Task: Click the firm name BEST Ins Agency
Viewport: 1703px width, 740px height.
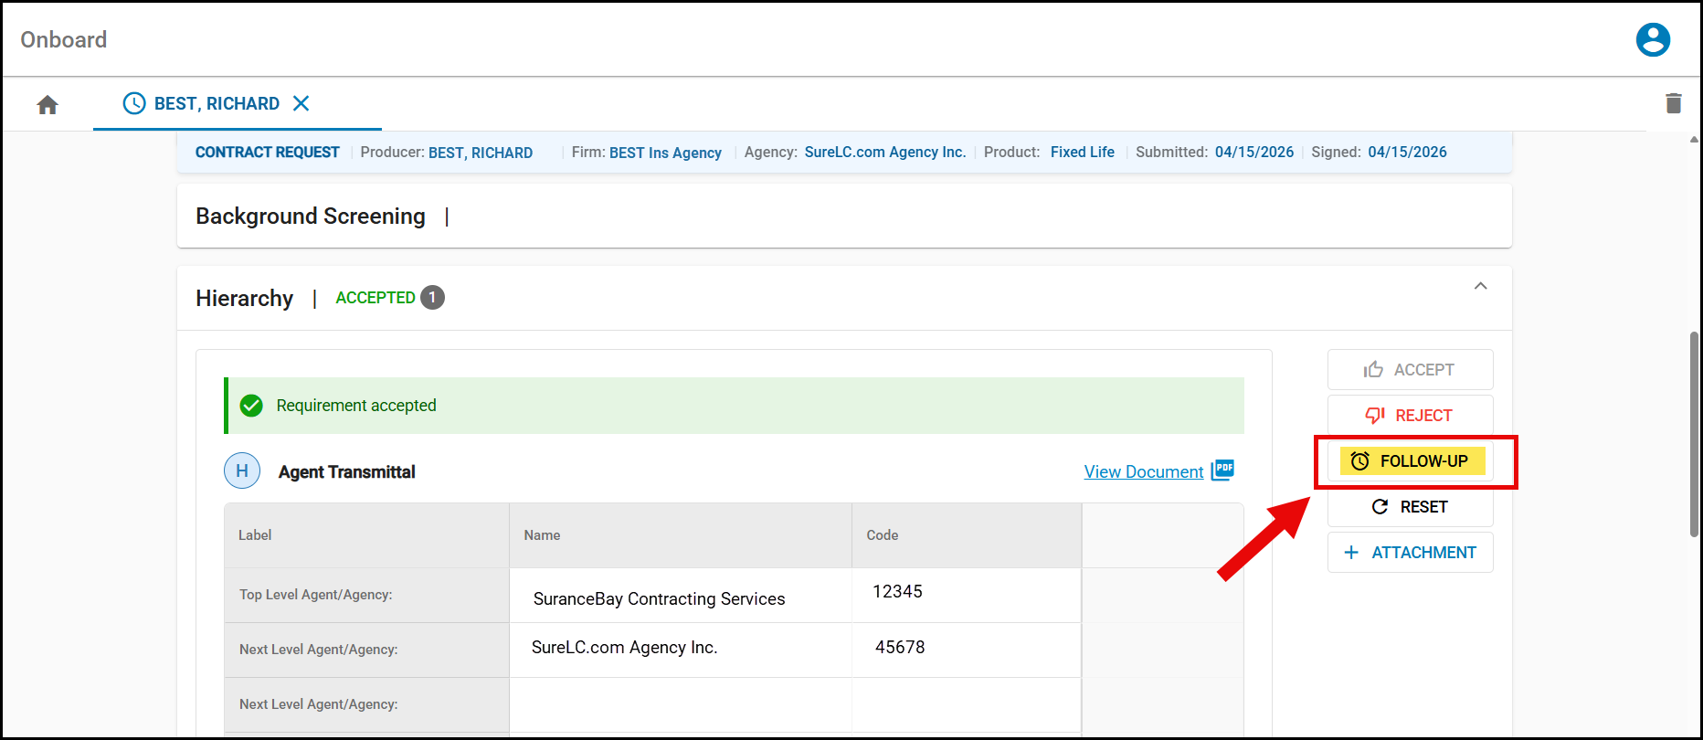Action: [665, 153]
